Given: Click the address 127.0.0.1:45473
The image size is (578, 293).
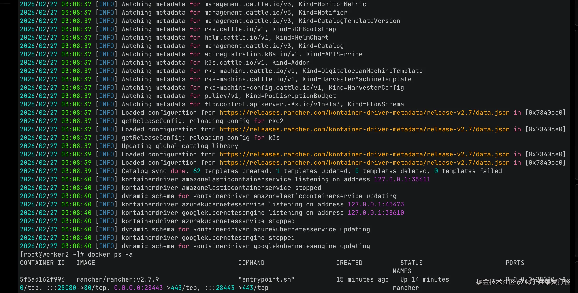Looking at the screenshot, I should click(x=375, y=204).
